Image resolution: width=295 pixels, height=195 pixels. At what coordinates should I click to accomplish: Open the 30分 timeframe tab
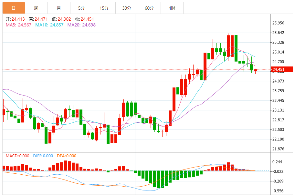(127, 8)
